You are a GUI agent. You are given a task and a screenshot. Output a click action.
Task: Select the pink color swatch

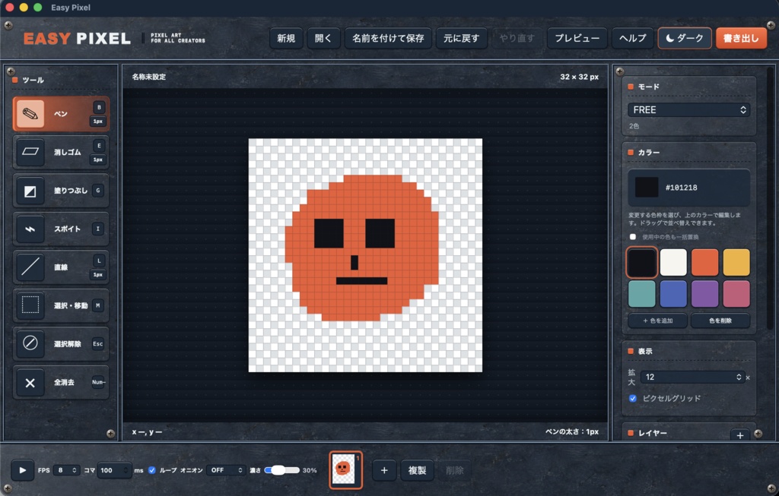(x=736, y=294)
